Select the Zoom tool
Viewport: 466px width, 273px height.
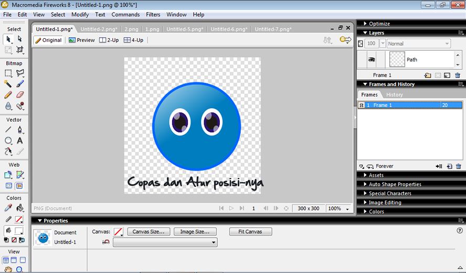pos(19,269)
